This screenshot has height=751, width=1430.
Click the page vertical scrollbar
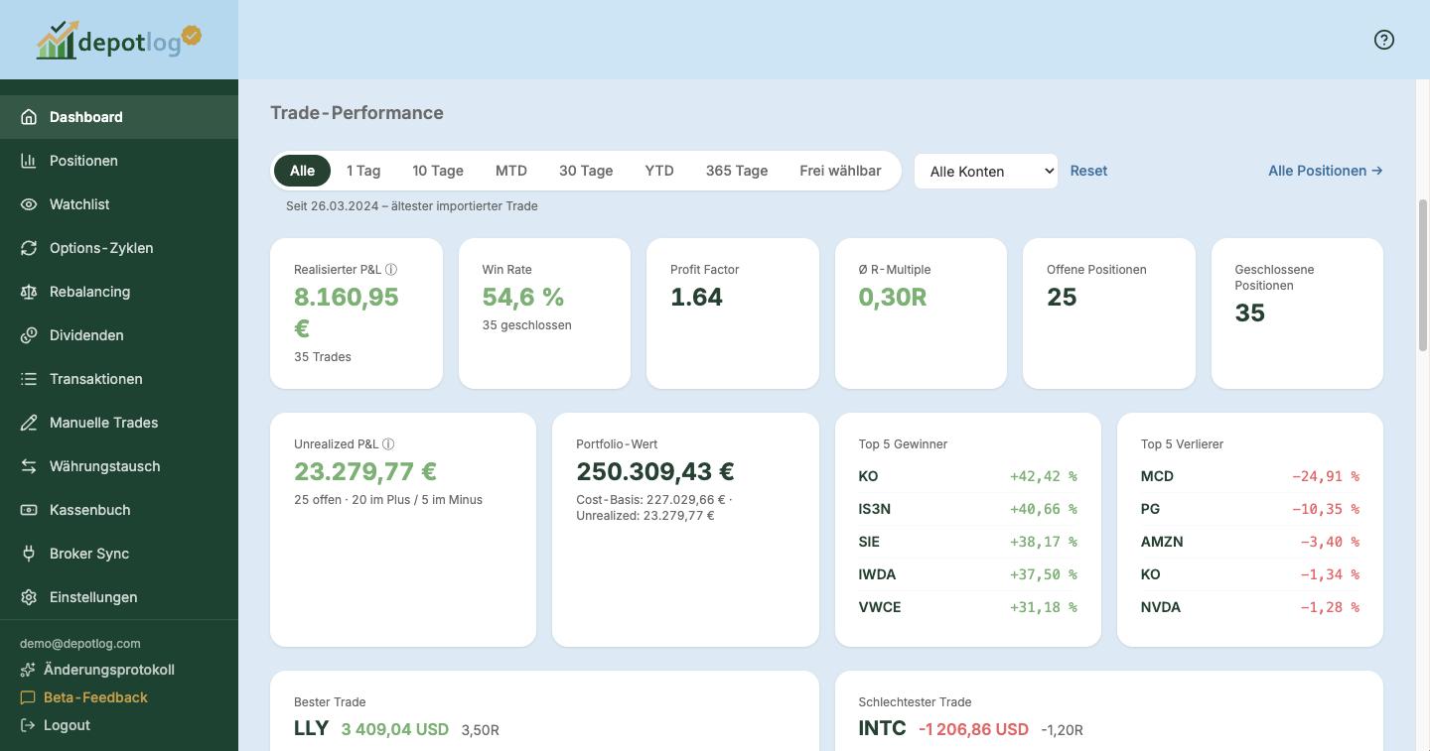click(x=1422, y=275)
